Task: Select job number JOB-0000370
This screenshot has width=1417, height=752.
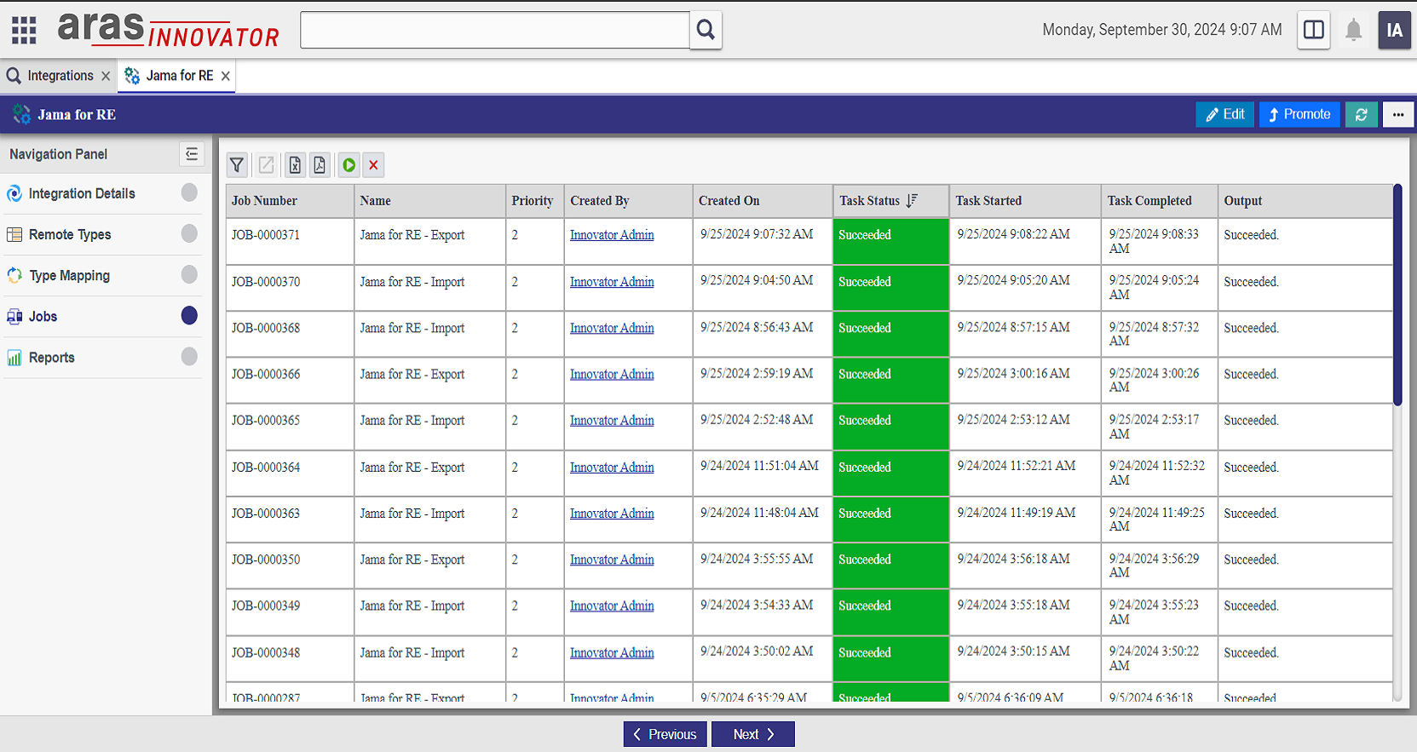Action: click(266, 282)
